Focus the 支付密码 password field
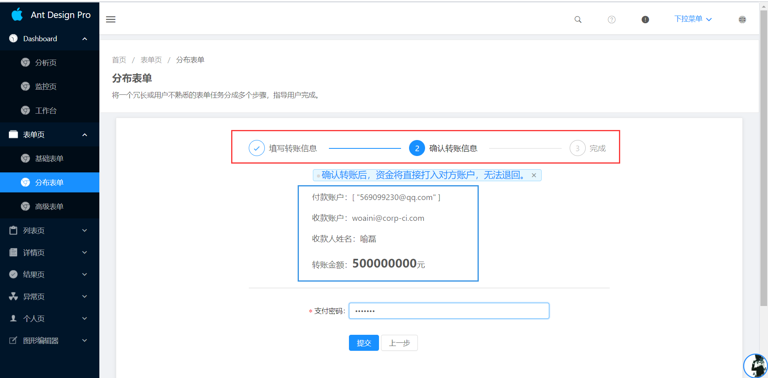The width and height of the screenshot is (768, 378). 449,311
